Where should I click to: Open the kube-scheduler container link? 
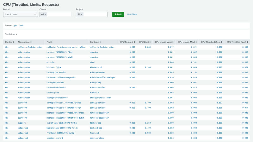[98, 88]
